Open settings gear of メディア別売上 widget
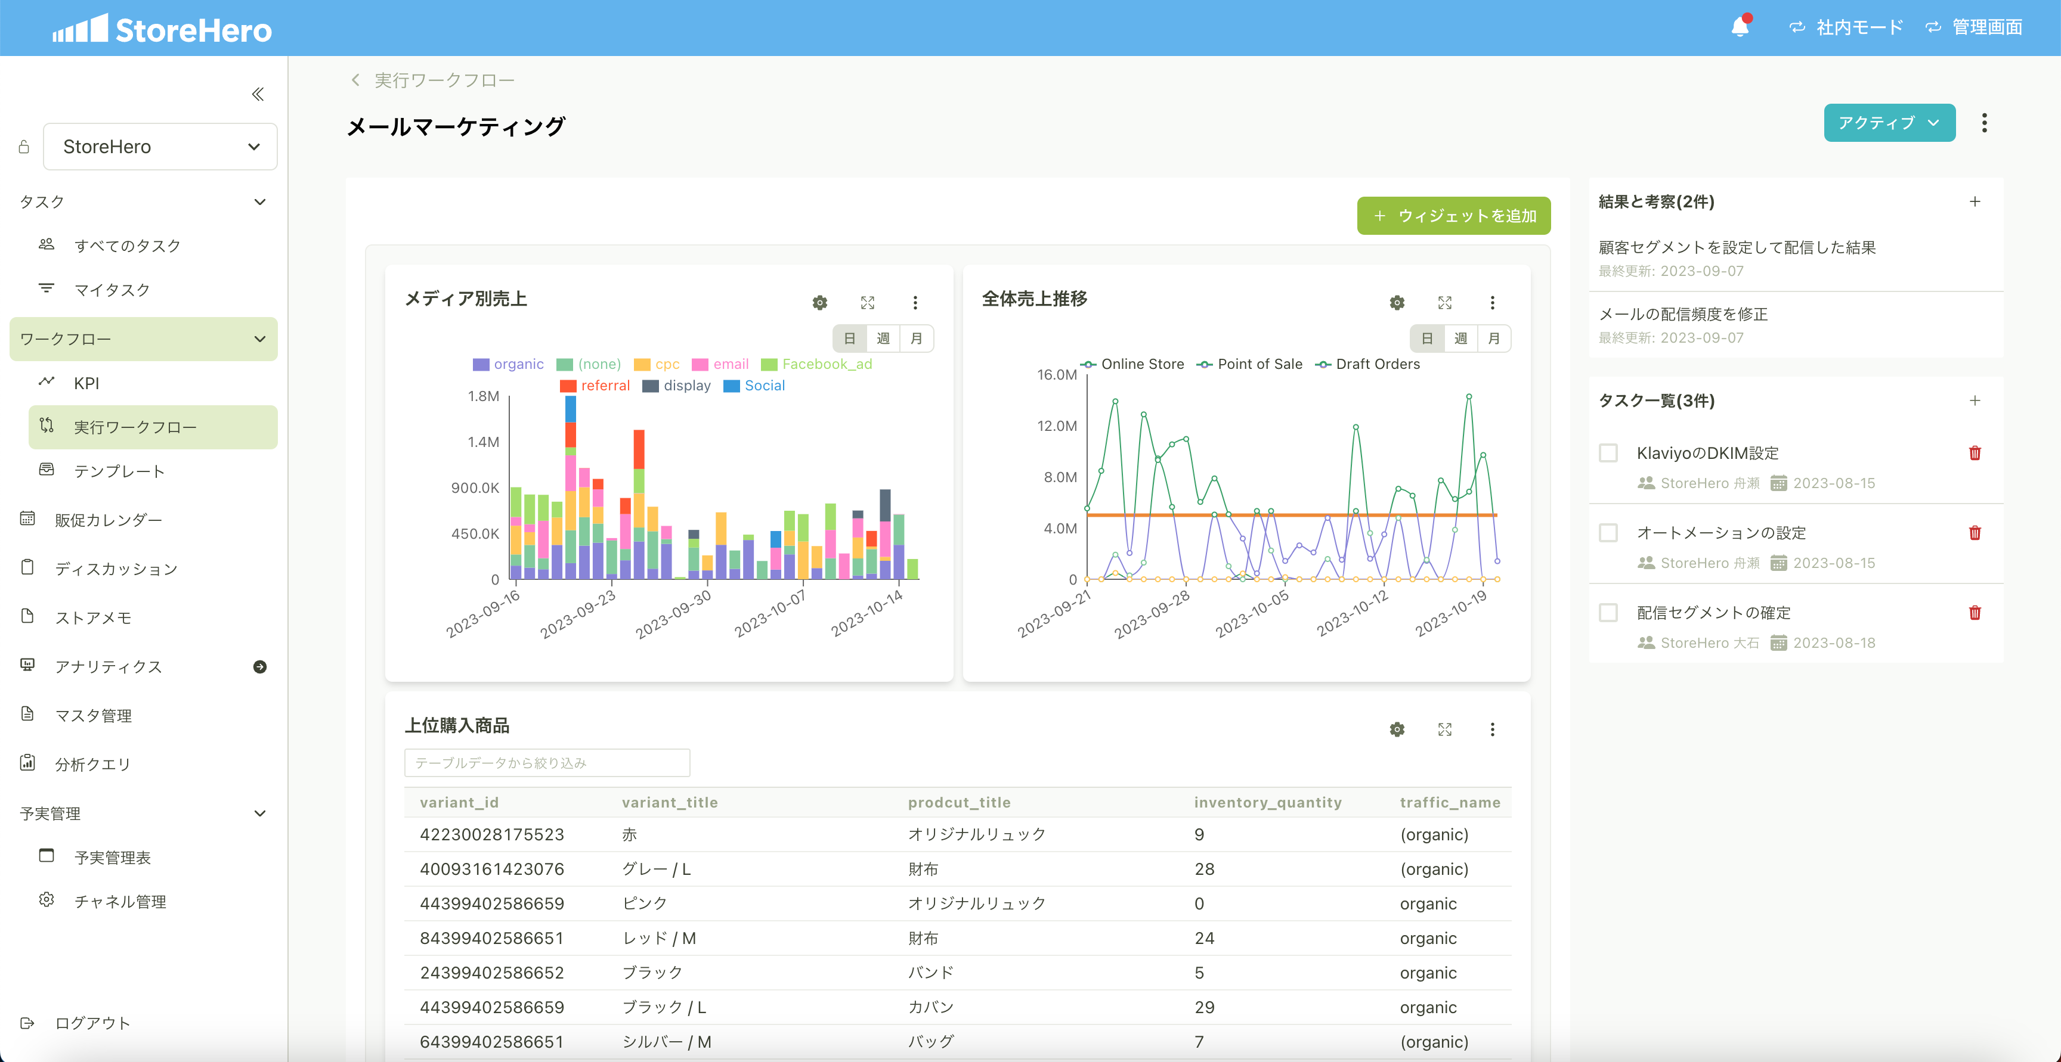This screenshot has width=2061, height=1062. click(819, 303)
